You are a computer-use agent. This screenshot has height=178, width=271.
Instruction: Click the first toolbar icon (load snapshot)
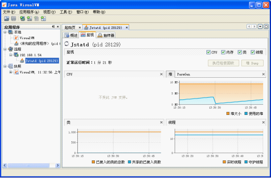coord(6,19)
